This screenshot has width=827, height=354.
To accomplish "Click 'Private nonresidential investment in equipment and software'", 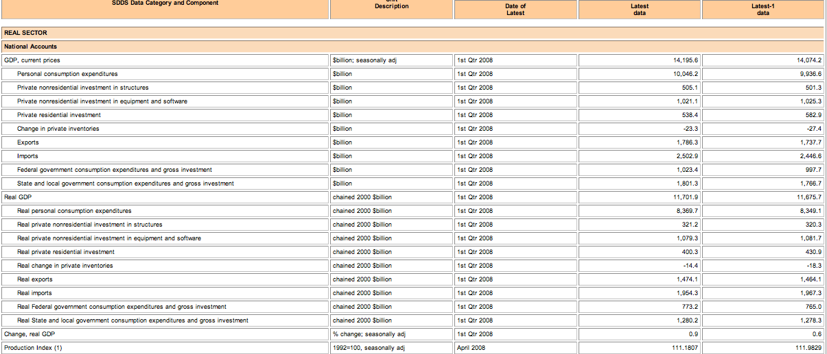I will click(102, 101).
